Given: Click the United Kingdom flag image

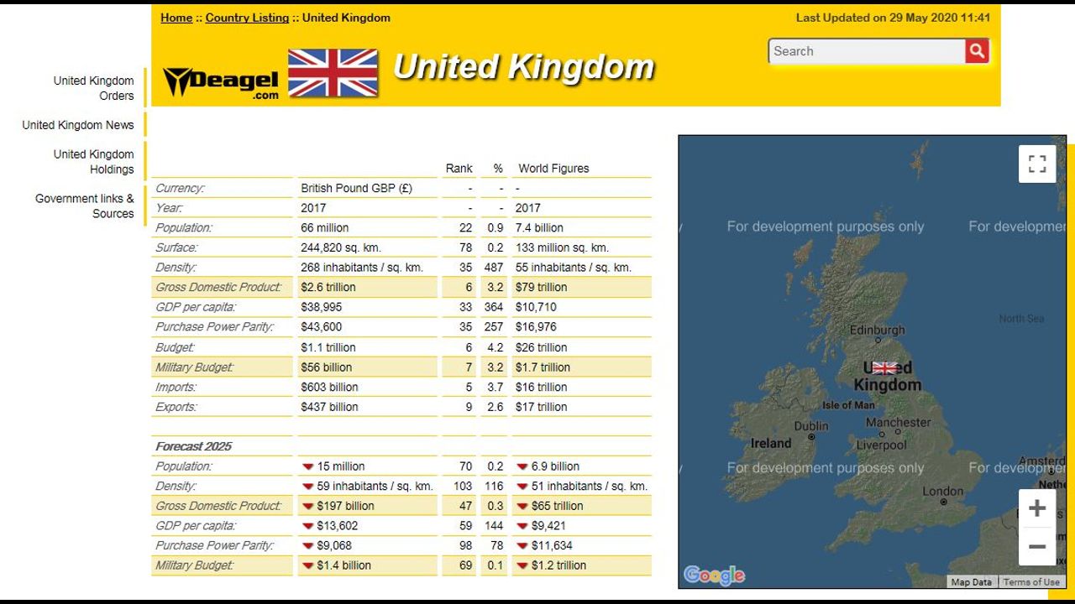Looking at the screenshot, I should point(333,73).
